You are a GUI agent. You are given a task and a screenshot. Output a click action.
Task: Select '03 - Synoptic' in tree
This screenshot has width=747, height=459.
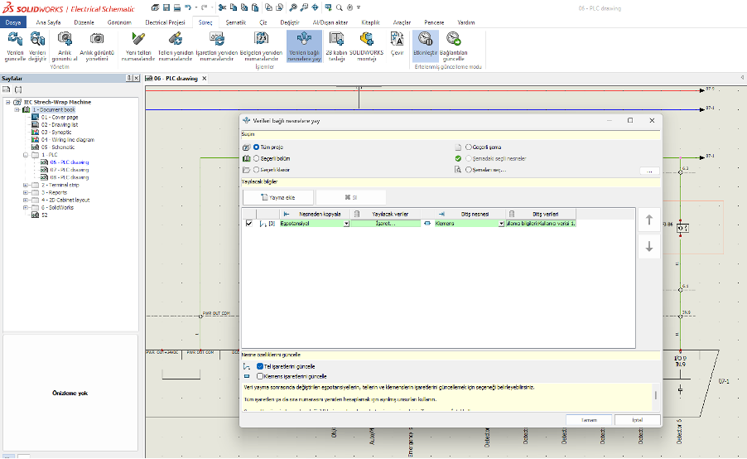tap(56, 132)
